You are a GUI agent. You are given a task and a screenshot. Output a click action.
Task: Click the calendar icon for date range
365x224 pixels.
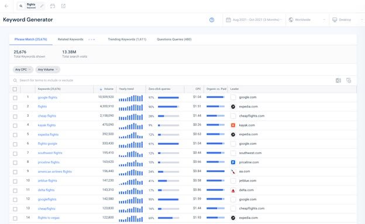click(x=228, y=20)
